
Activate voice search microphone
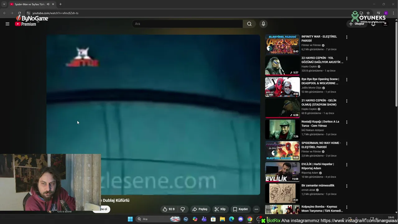click(263, 24)
